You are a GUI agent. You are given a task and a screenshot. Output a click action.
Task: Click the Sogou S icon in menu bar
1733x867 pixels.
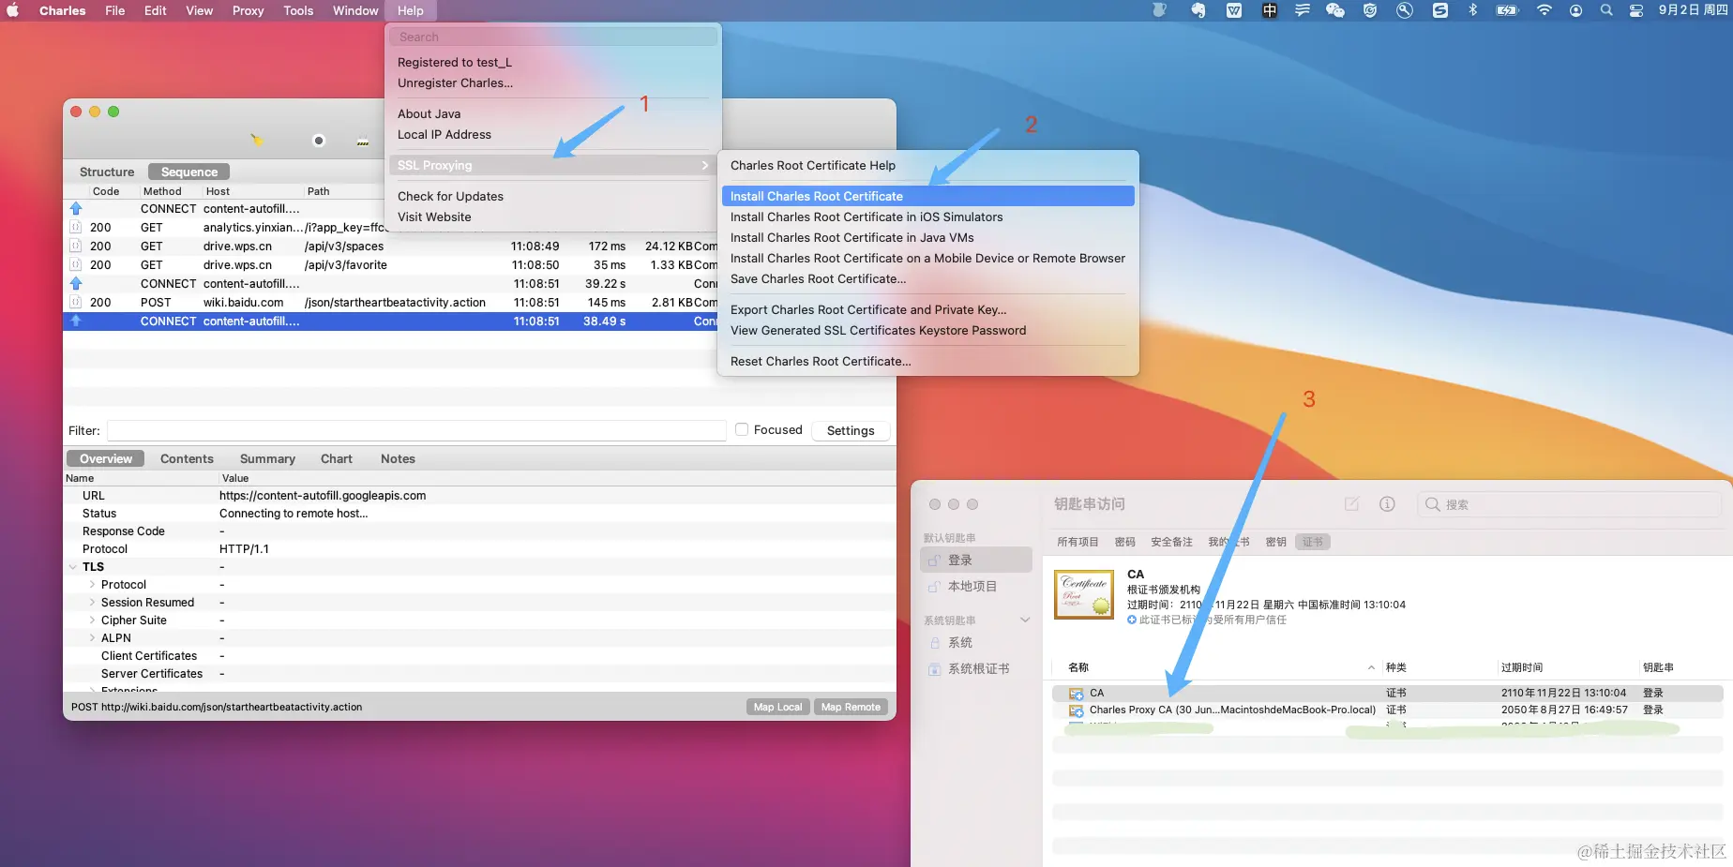1440,10
